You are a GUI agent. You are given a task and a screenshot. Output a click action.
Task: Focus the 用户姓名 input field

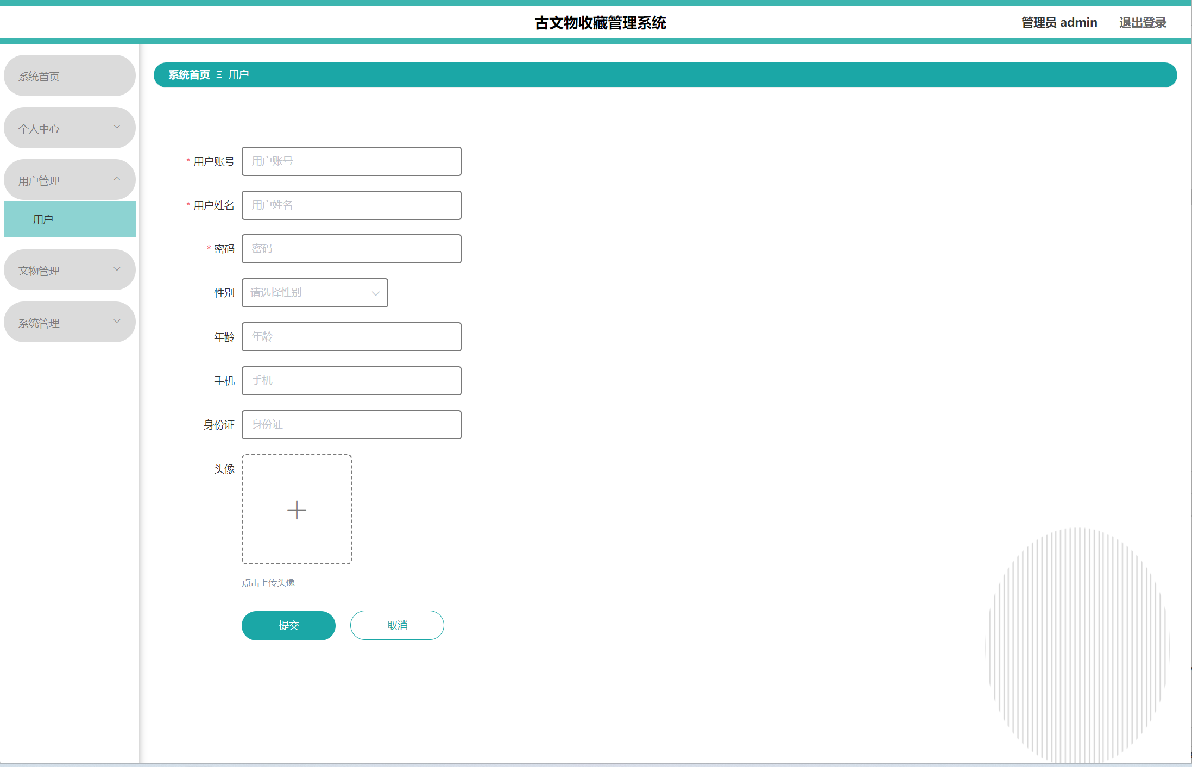[x=351, y=205]
